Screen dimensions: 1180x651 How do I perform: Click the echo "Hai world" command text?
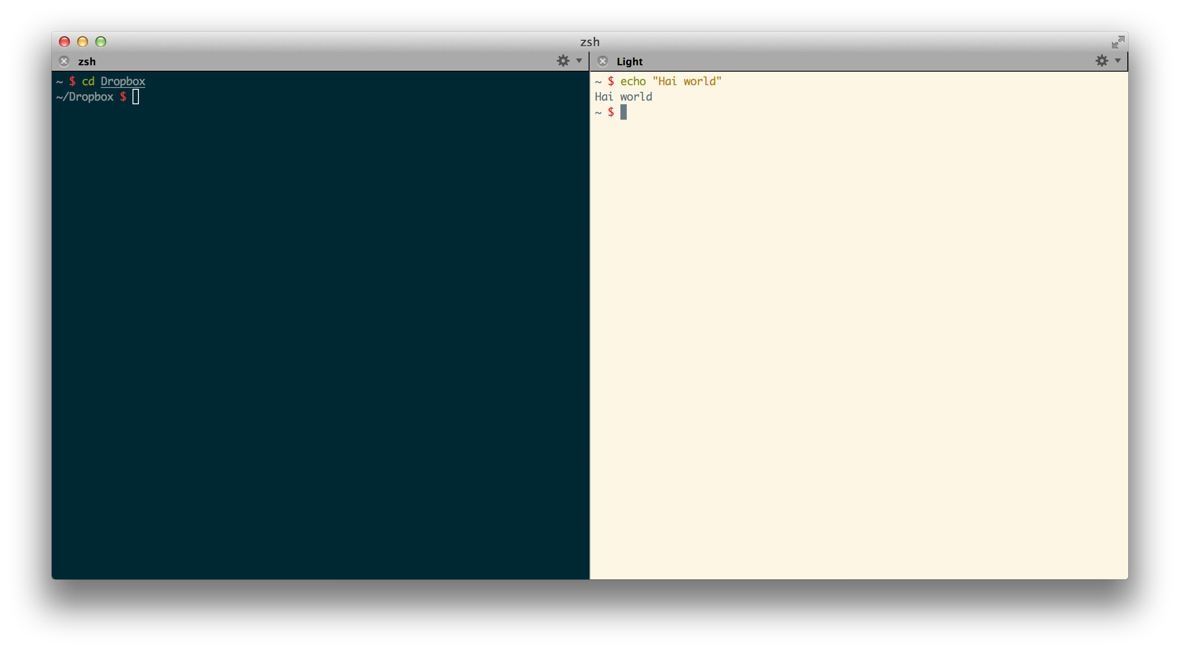(671, 82)
